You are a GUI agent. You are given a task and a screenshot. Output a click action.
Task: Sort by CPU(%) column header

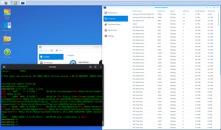tap(188, 11)
